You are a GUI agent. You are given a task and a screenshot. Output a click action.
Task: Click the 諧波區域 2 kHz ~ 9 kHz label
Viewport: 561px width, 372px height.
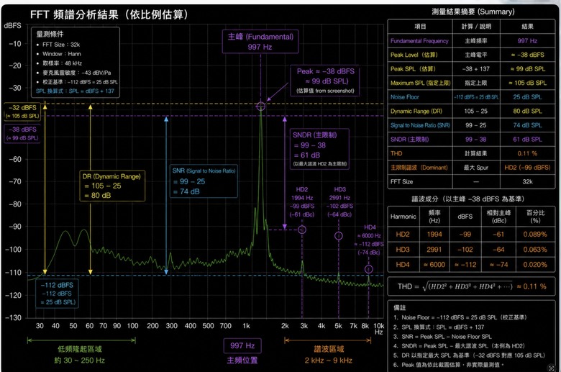click(x=329, y=355)
